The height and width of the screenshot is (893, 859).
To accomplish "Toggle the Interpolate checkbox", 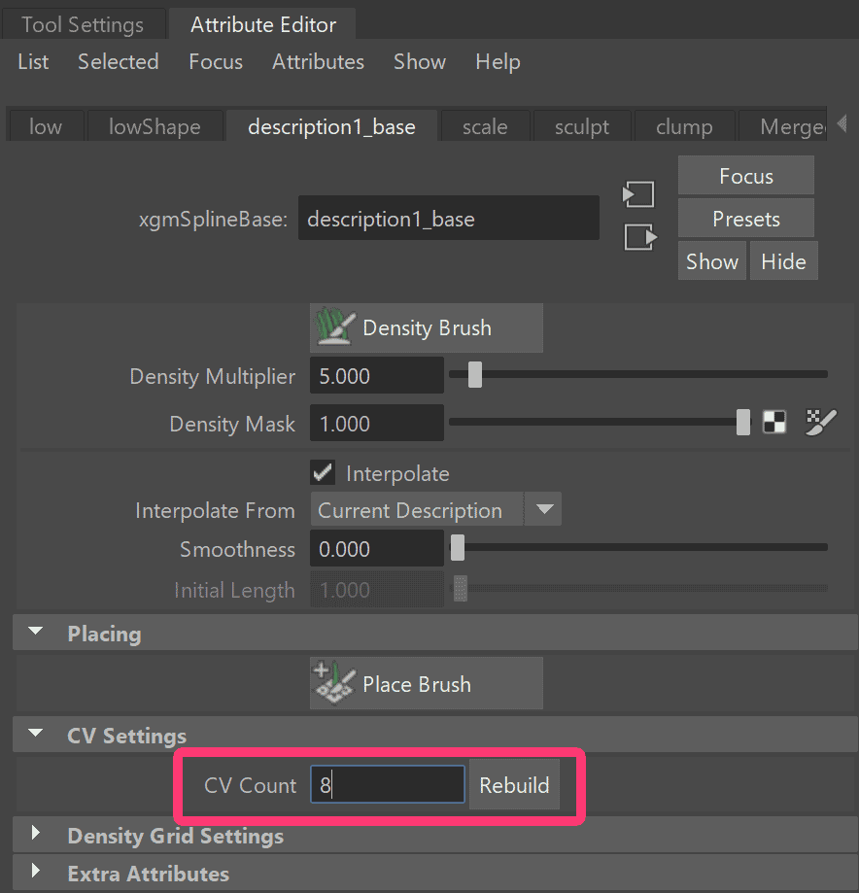I will [x=323, y=472].
